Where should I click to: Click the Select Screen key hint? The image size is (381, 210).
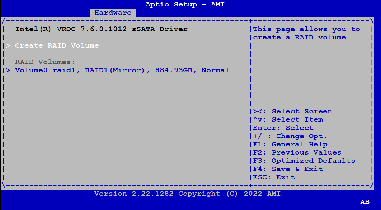(x=292, y=111)
